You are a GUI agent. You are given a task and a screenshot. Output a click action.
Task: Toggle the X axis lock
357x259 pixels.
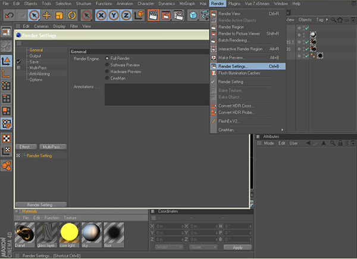point(101,15)
